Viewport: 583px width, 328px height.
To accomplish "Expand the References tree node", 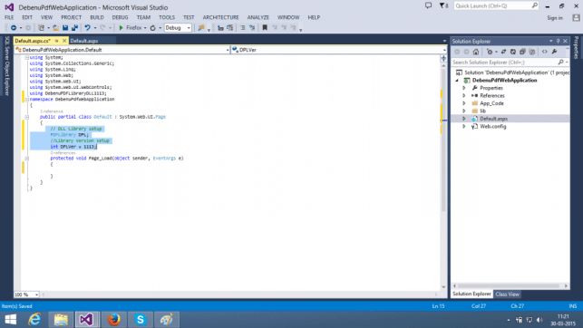I will click(463, 95).
